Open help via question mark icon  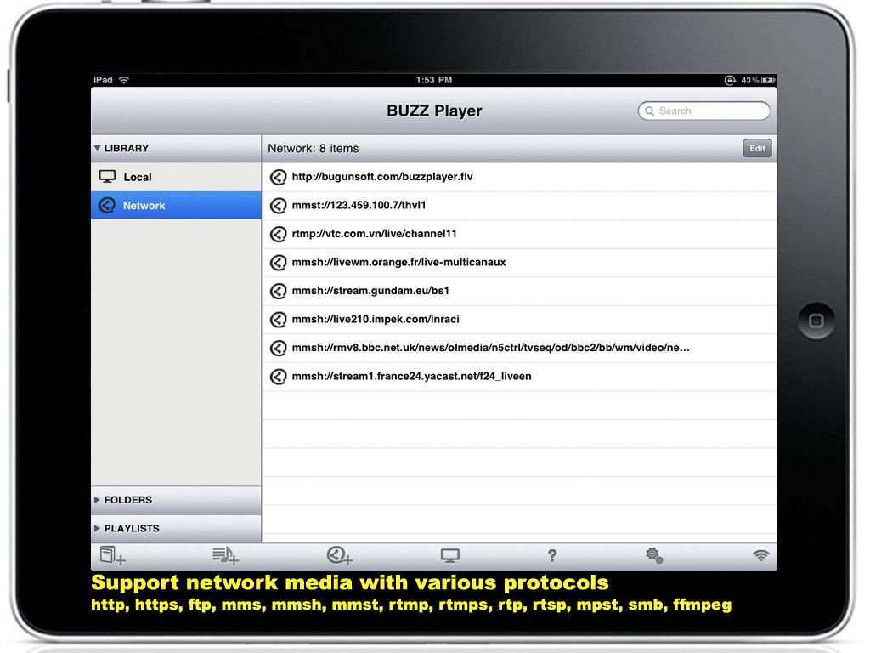click(x=552, y=555)
